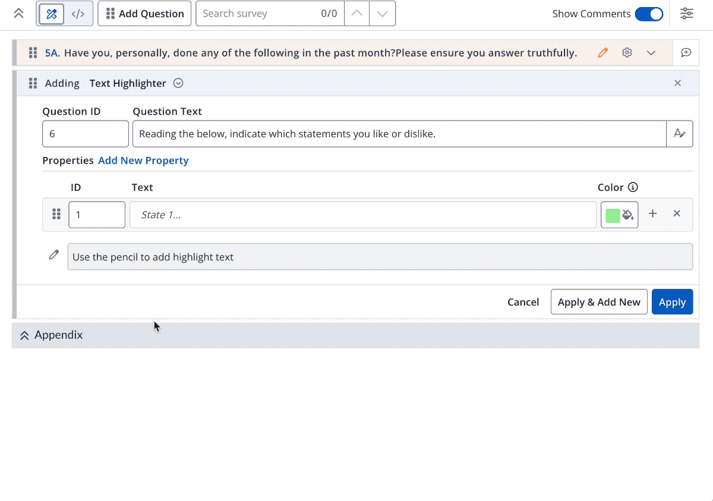Click the Search survey input field

coord(258,14)
